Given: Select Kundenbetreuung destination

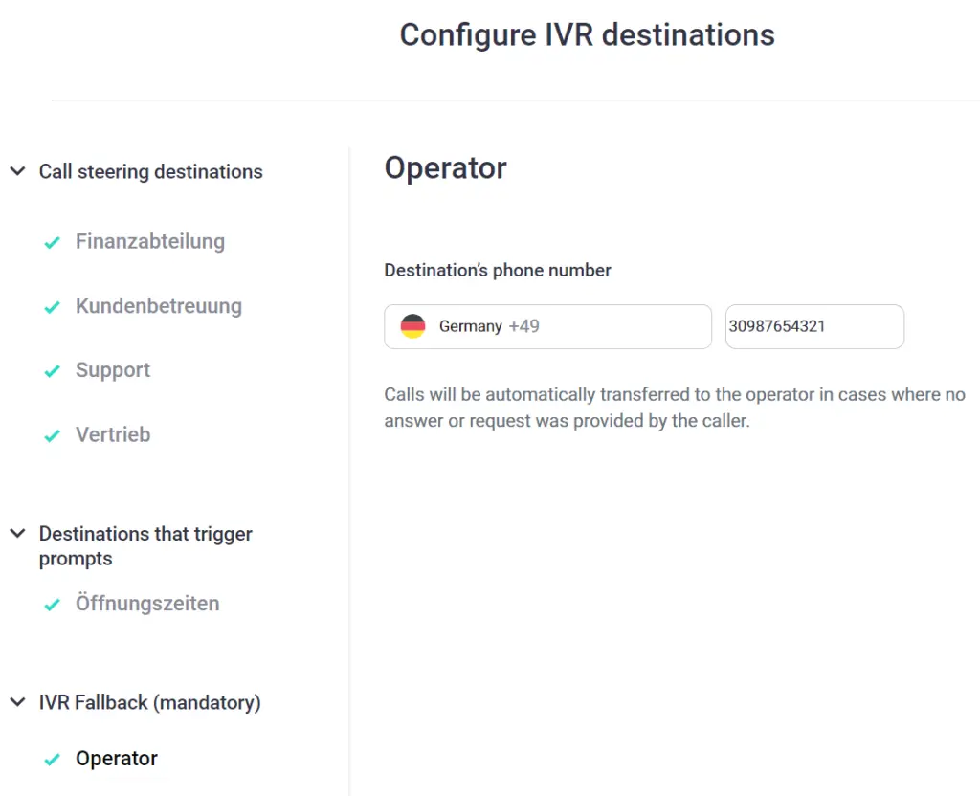Looking at the screenshot, I should [159, 306].
